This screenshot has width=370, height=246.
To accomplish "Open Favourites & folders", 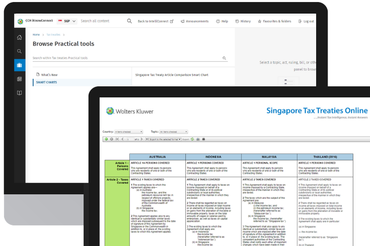I will (x=274, y=22).
